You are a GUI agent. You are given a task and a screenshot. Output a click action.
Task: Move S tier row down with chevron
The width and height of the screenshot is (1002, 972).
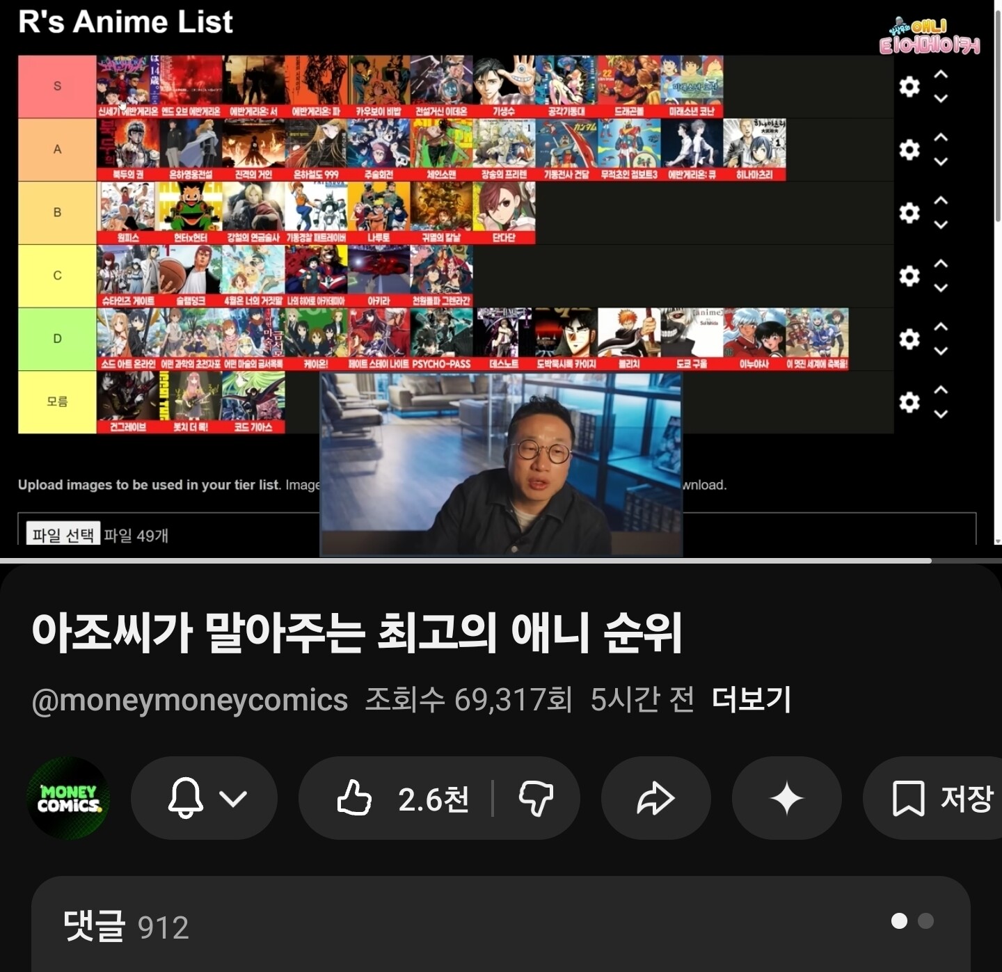(941, 99)
